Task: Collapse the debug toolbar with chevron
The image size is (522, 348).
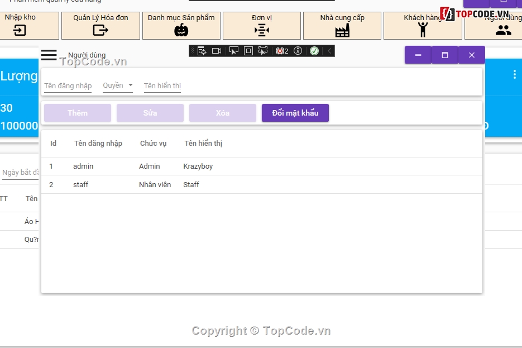Action: pos(329,51)
